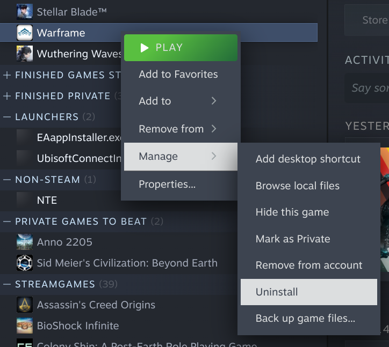Screen dimensions: 389x347
Task: Click the Anno 2205 game icon
Action: pos(25,242)
